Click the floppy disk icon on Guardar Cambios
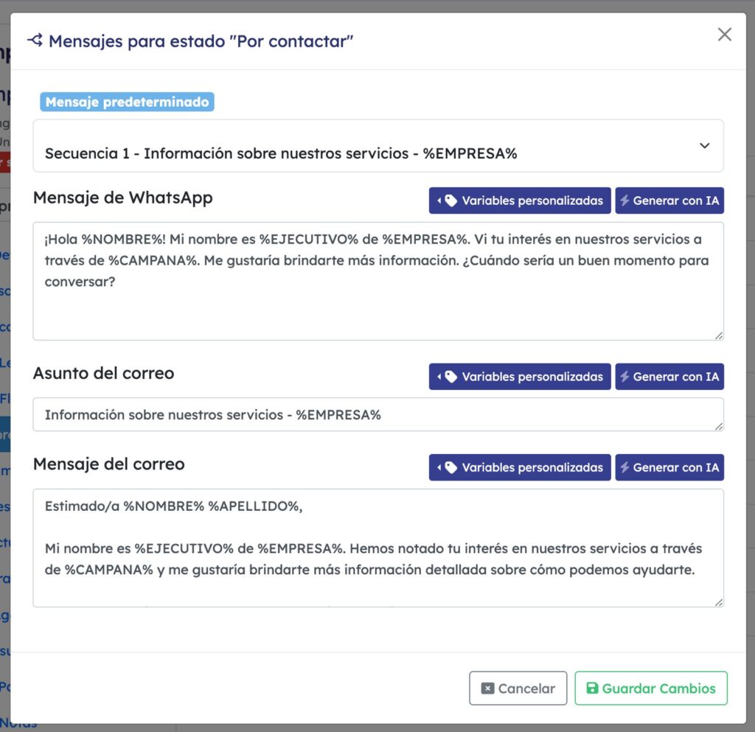The image size is (755, 732). tap(592, 689)
